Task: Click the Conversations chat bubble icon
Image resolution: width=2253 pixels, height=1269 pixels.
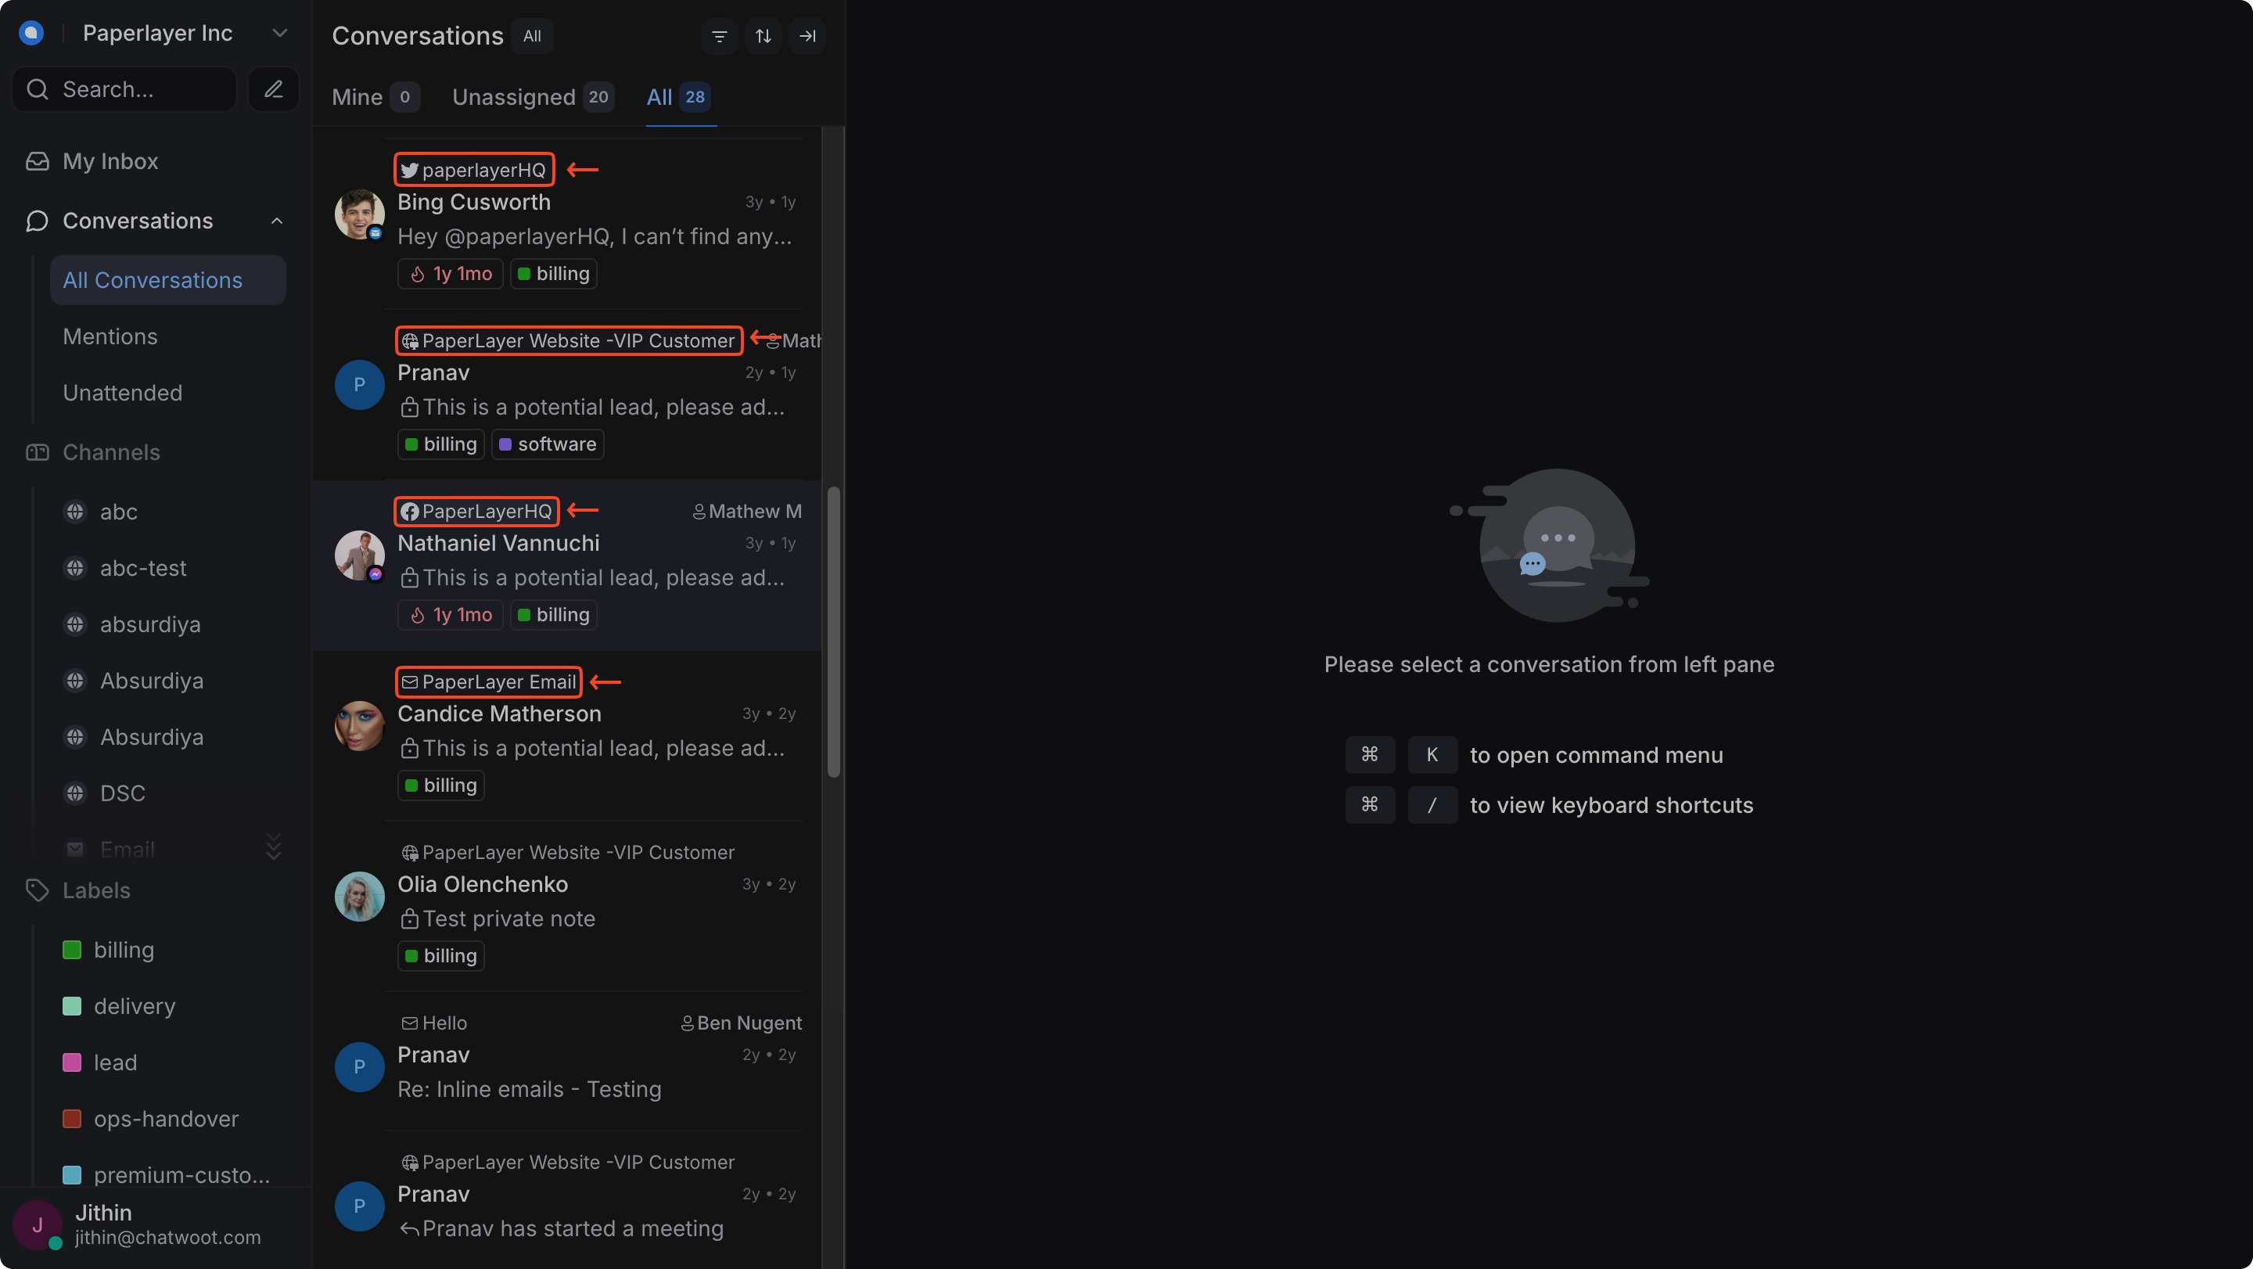Action: coord(37,221)
